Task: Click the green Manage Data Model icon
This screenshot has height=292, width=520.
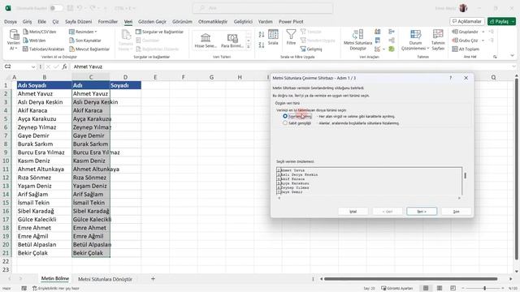Action: coord(392,49)
